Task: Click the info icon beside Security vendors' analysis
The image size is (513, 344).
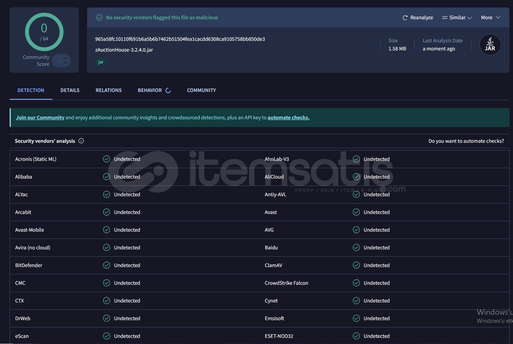Action: click(x=81, y=141)
